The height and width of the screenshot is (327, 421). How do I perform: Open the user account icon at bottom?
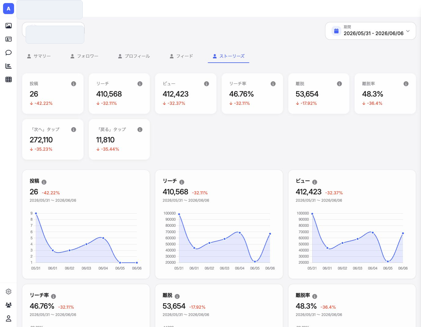click(9, 318)
